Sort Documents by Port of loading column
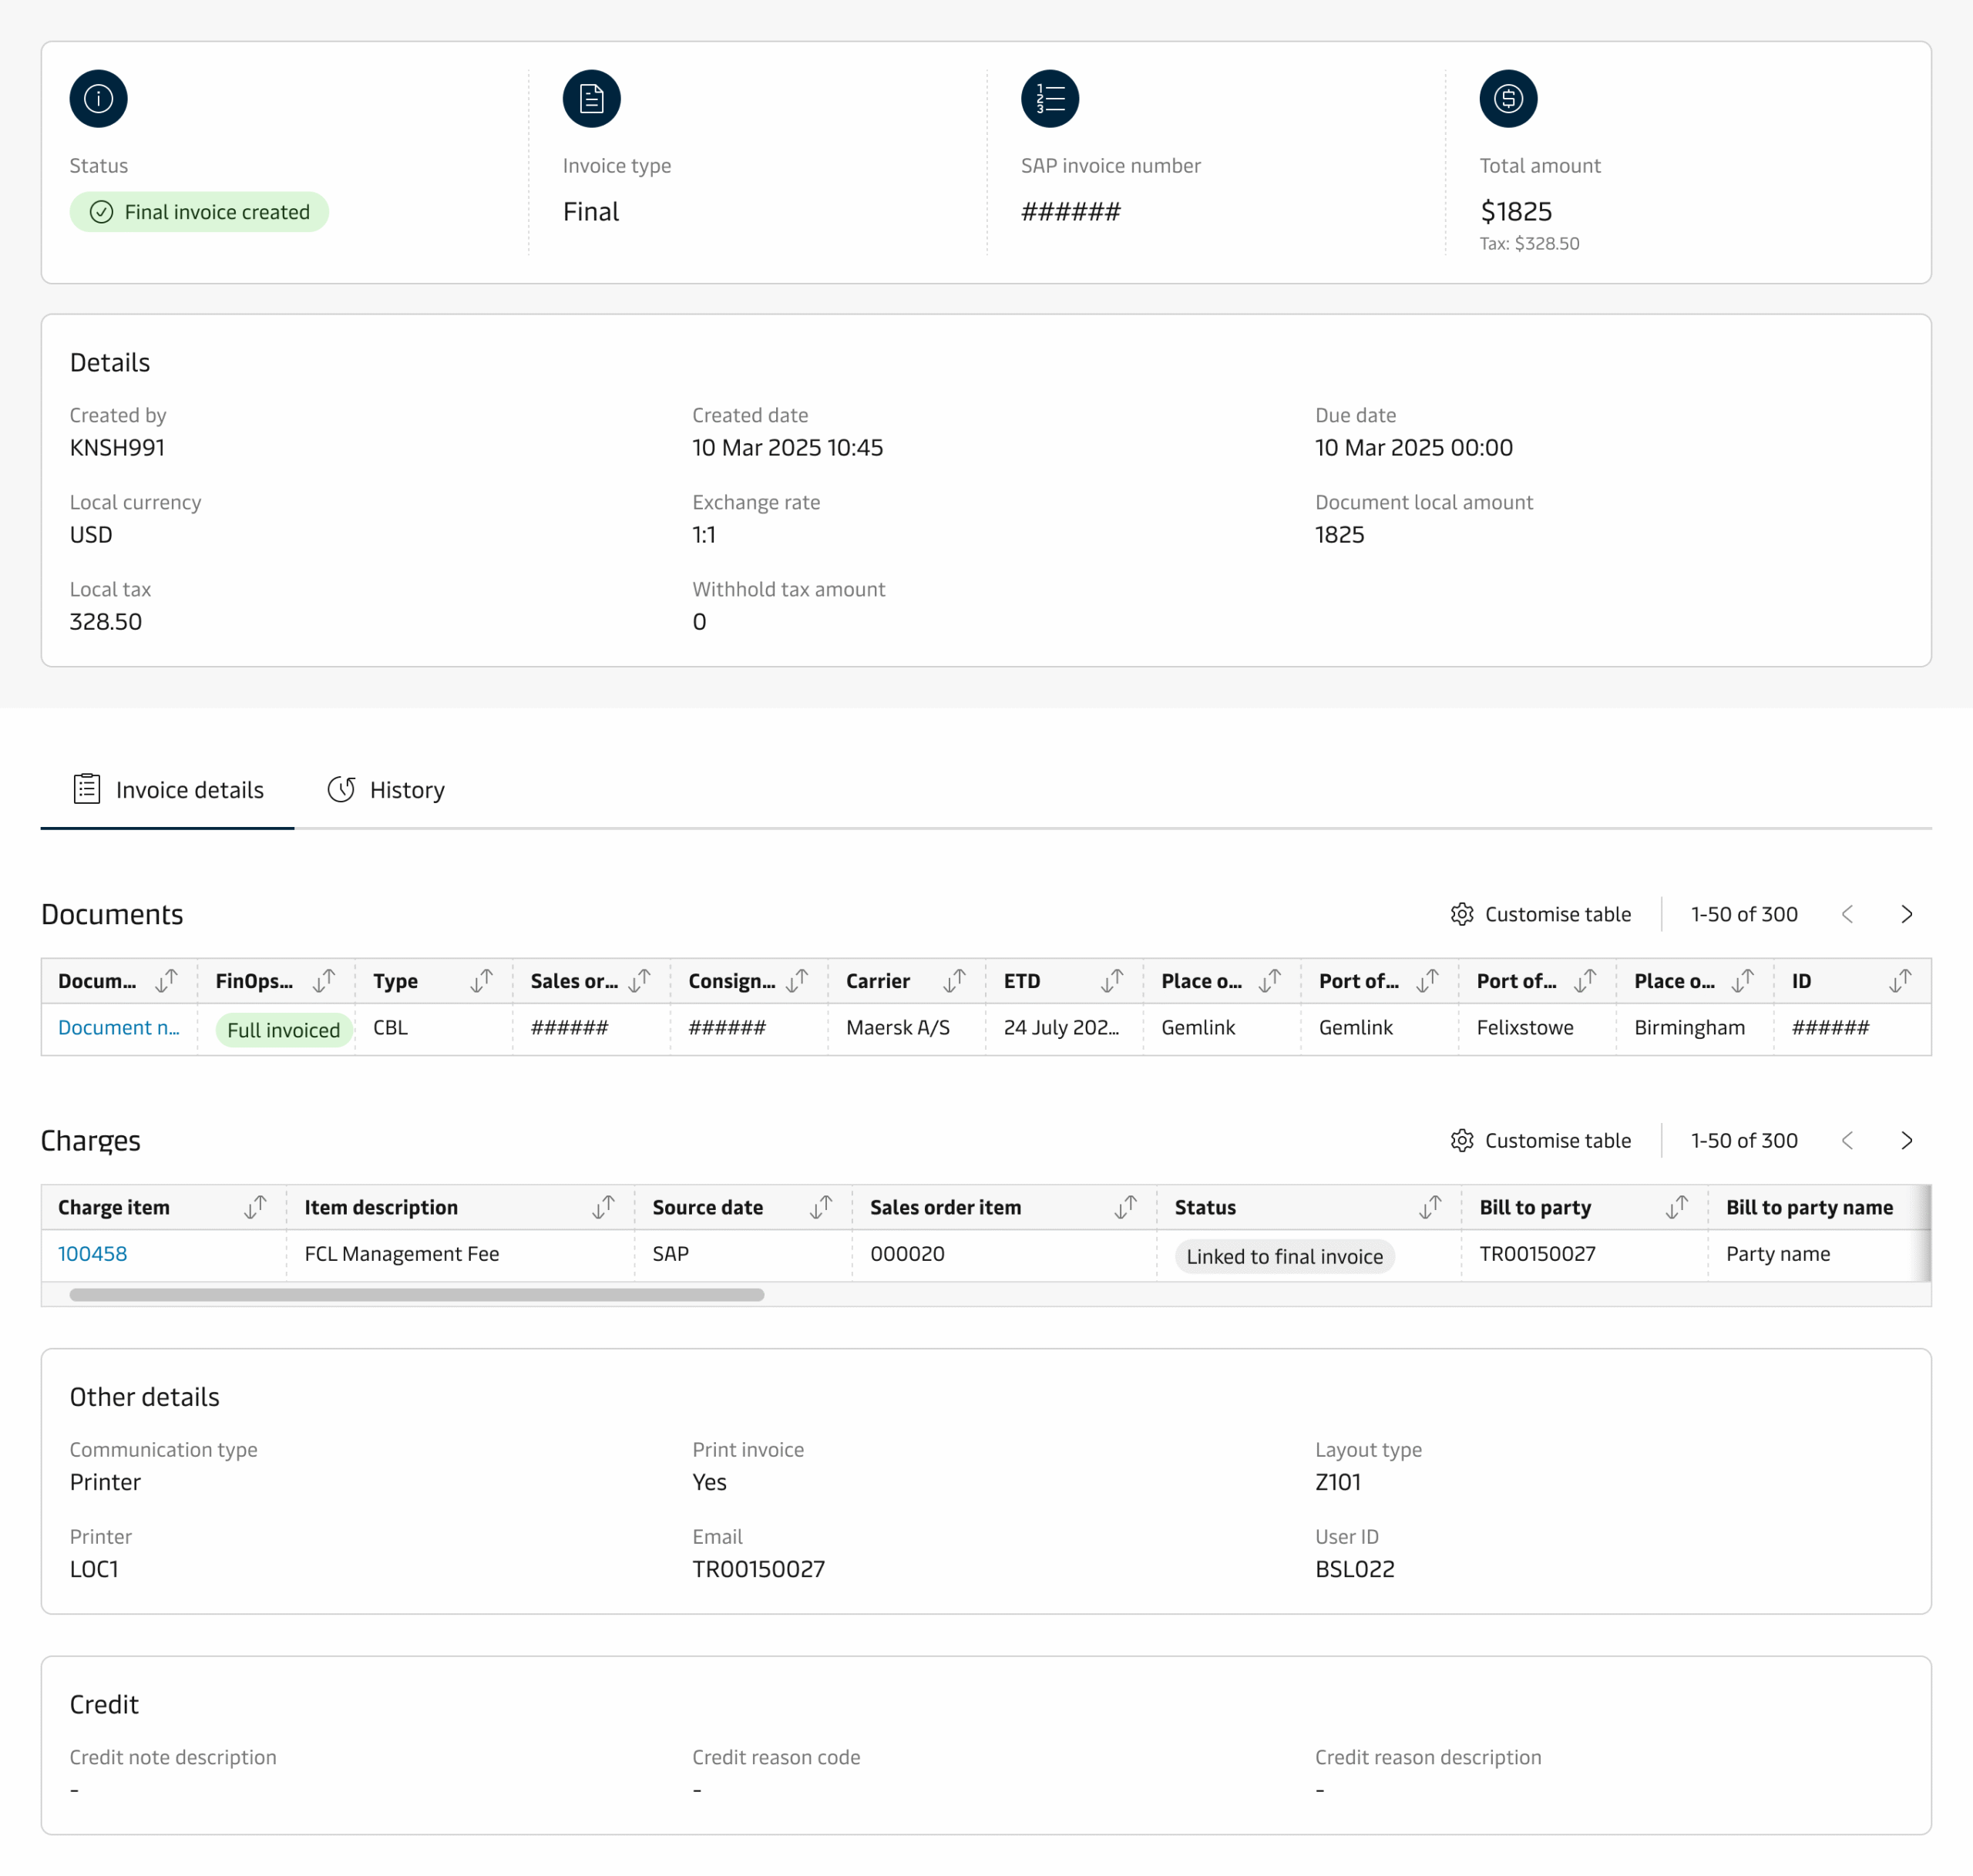Screen dimensions: 1973x1876 tap(1428, 981)
